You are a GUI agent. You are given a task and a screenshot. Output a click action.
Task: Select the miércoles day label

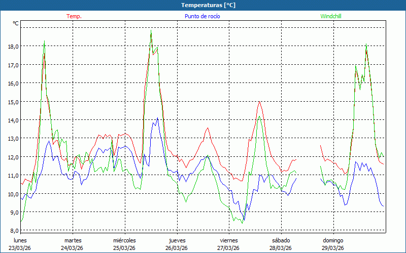coord(124,240)
